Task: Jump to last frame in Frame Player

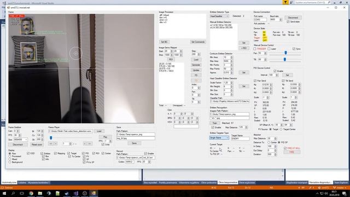Action: [x=90, y=143]
